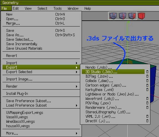Viewport: 159px width, 137px height.
Task: Expand the Import submenu
Action: pyautogui.click(x=41, y=63)
